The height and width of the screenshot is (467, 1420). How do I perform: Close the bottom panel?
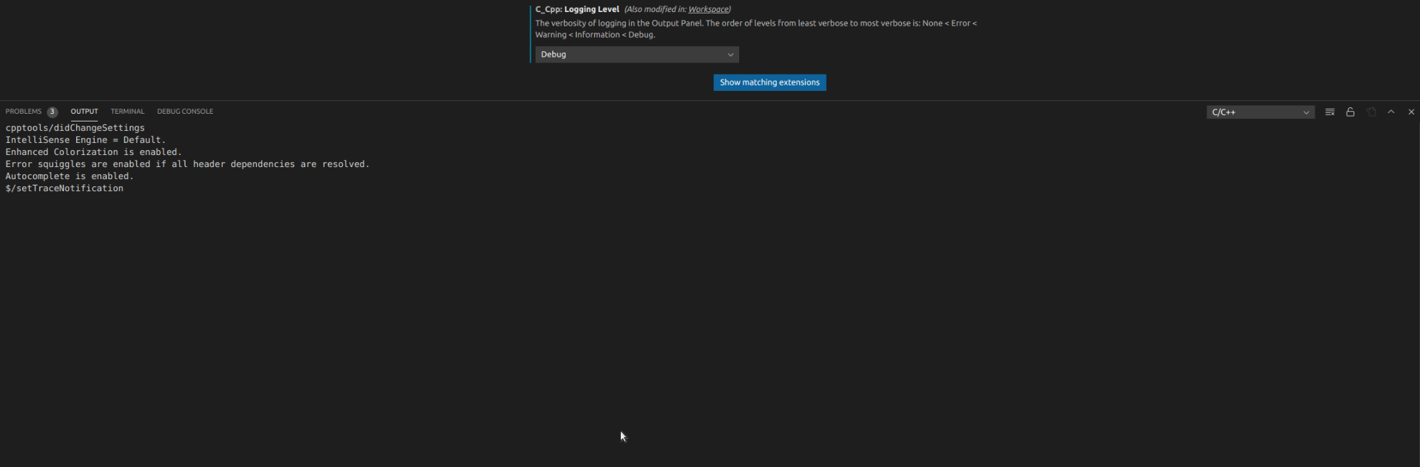point(1411,112)
